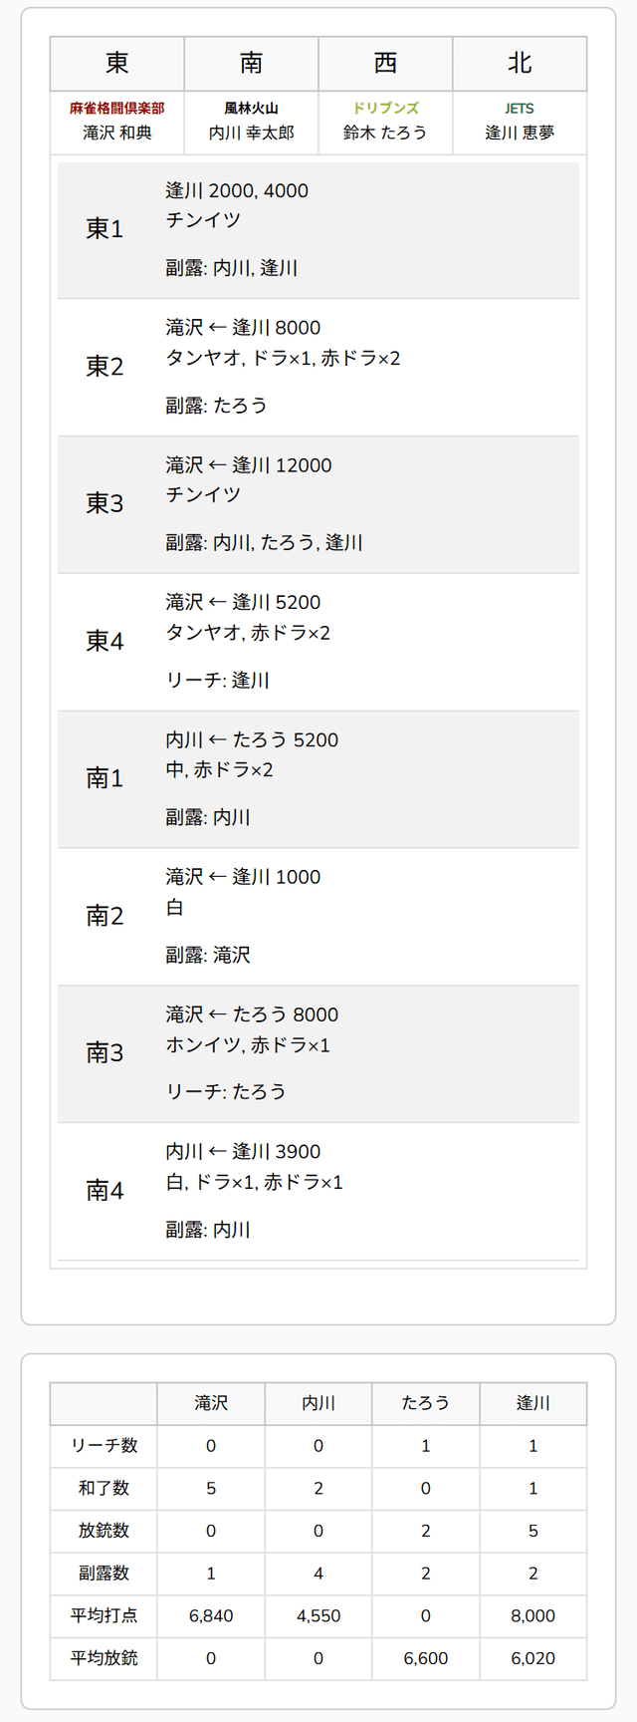Click the ホンイツ, 赤ドラ×1 yaku text

248,1045
